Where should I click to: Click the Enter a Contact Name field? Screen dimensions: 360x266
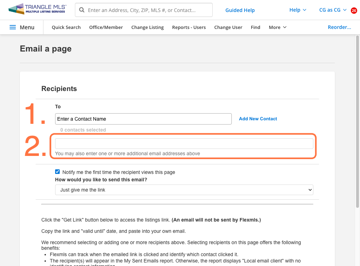pyautogui.click(x=143, y=119)
